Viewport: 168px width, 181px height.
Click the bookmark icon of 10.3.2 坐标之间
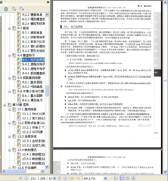(19, 145)
